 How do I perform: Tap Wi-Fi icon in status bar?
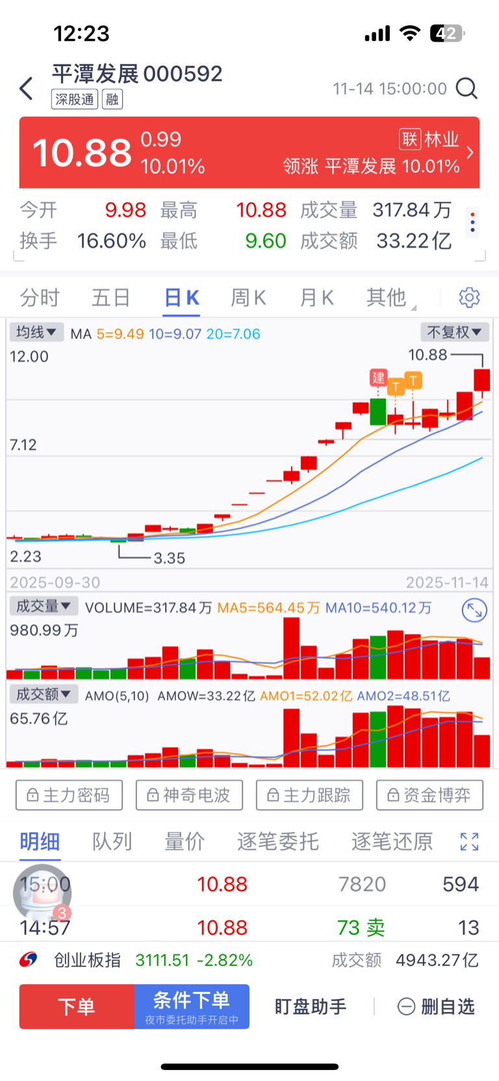[x=409, y=33]
